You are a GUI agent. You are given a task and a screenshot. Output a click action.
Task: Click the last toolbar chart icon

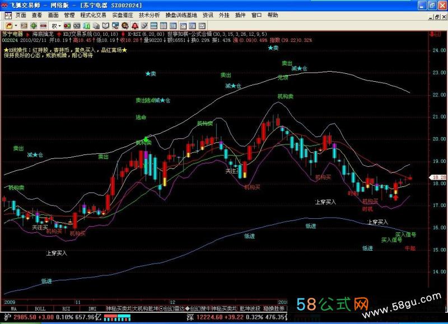(x=202, y=26)
